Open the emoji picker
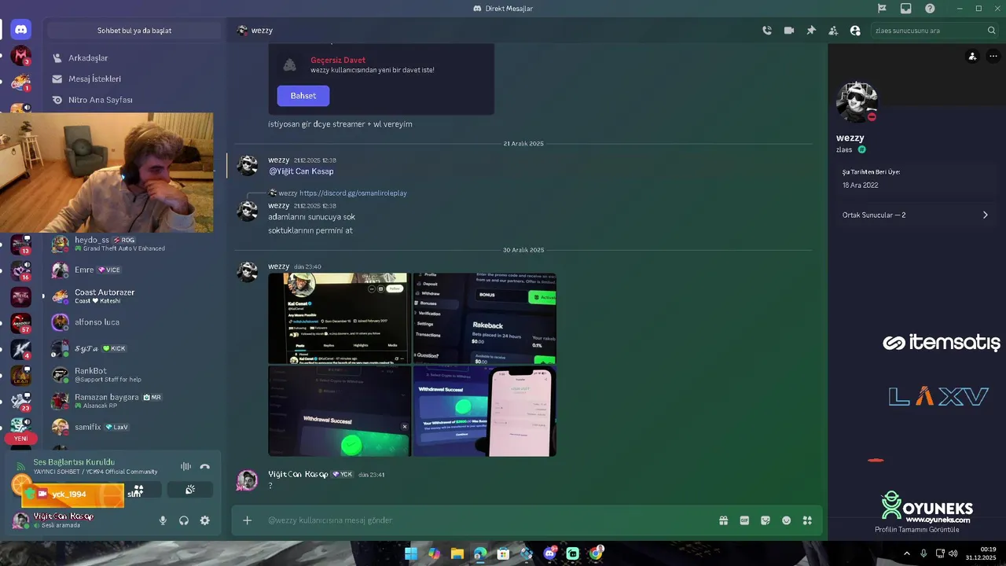Viewport: 1006px width, 566px height. pos(786,520)
